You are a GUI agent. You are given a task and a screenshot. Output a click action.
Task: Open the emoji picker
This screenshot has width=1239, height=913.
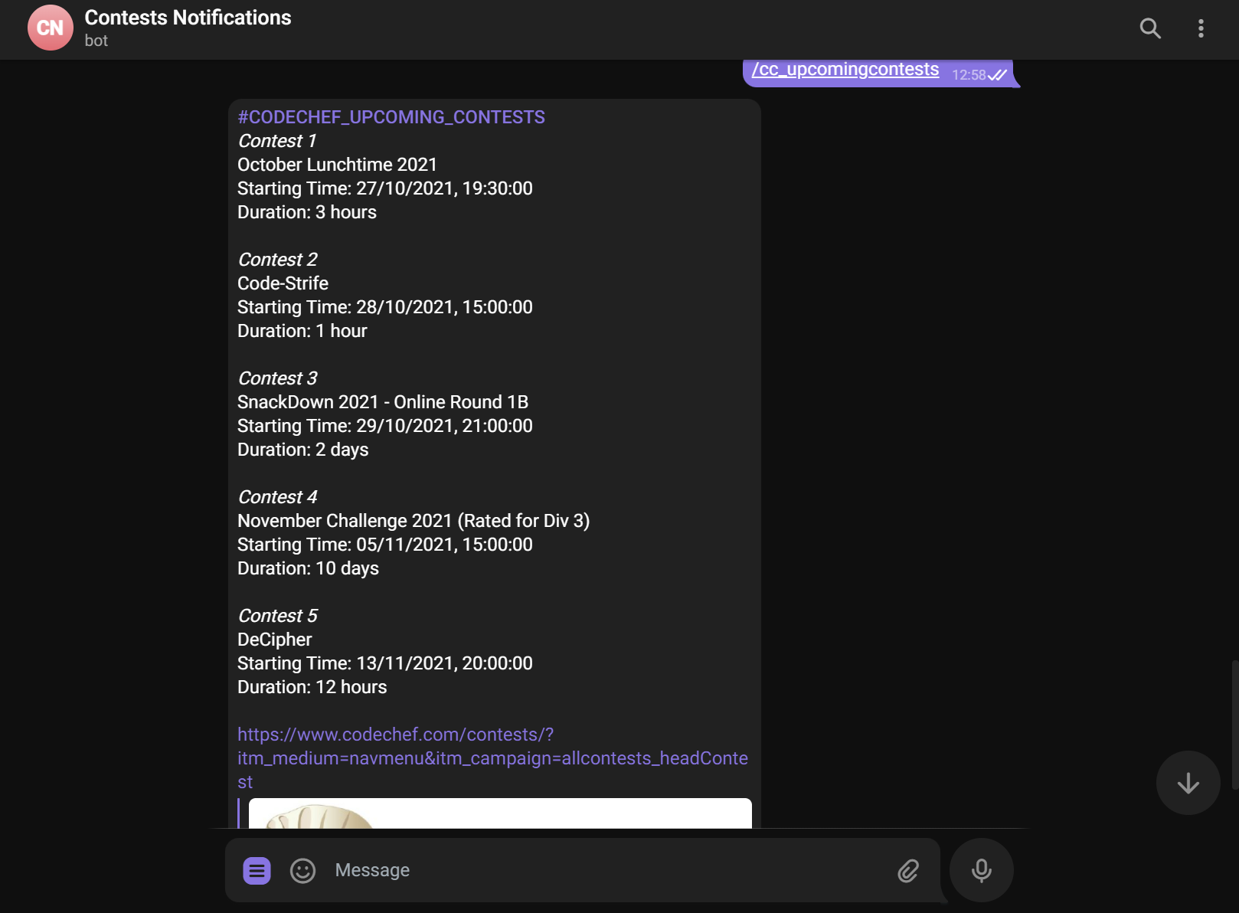[x=303, y=870]
